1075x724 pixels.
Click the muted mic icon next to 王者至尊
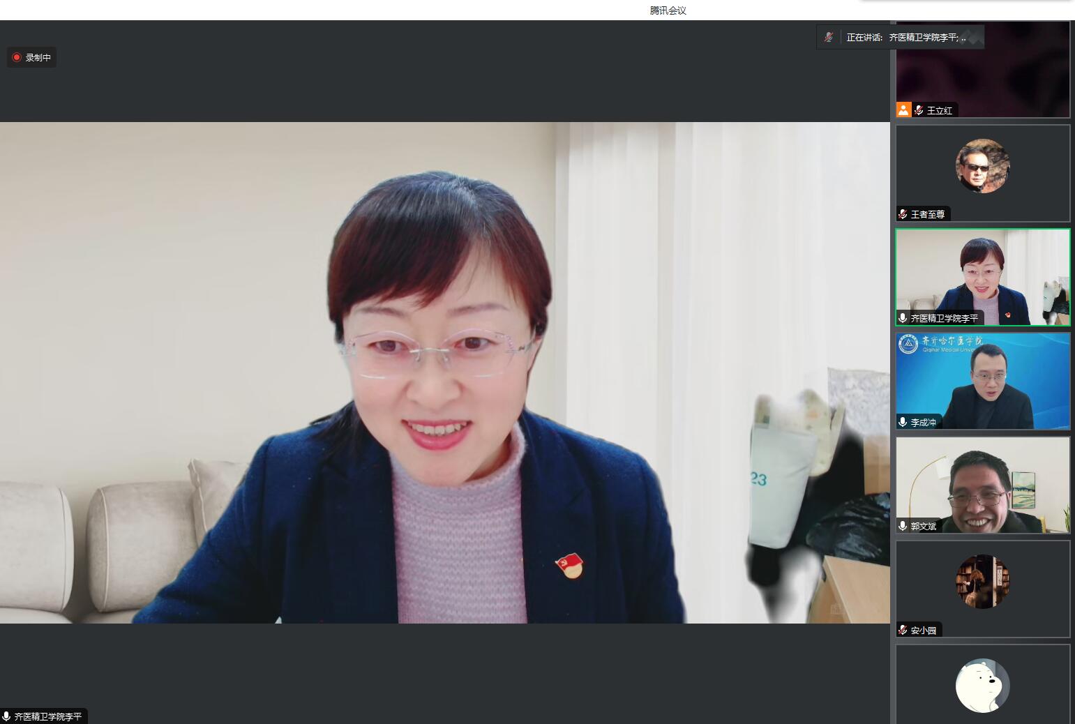(903, 214)
